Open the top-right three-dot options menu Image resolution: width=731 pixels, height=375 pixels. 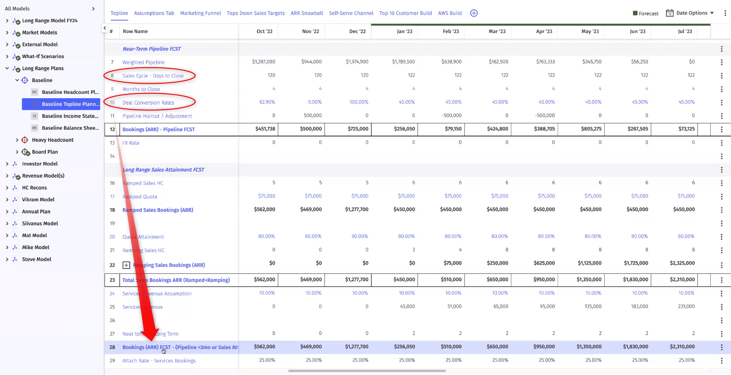[724, 13]
